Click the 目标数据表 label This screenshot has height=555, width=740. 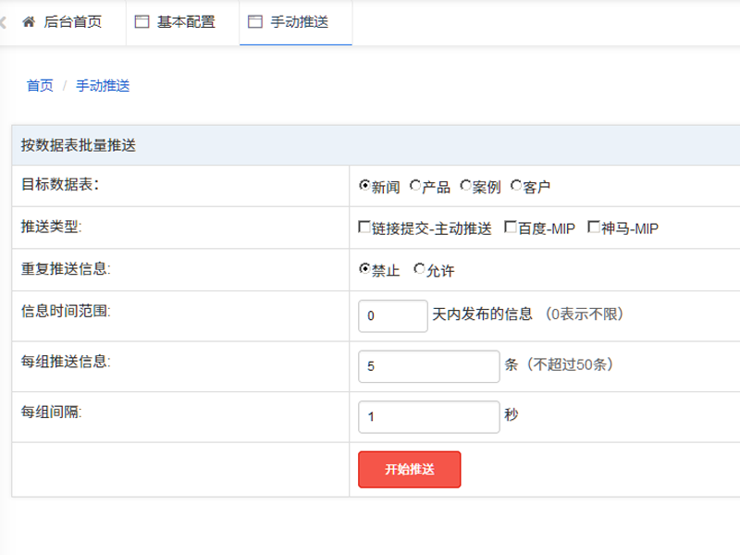pyautogui.click(x=60, y=184)
